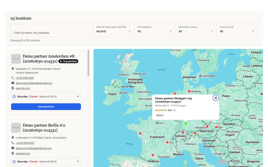Screen dimensions: 268x167
Task: Call Amsterdam number +31 60 65811699
Action: pyautogui.click(x=25, y=78)
